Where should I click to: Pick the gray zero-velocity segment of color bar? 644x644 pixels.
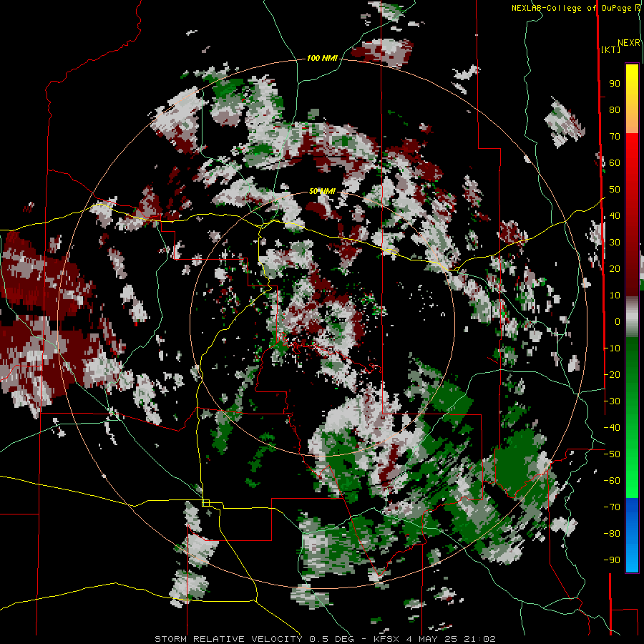632,317
